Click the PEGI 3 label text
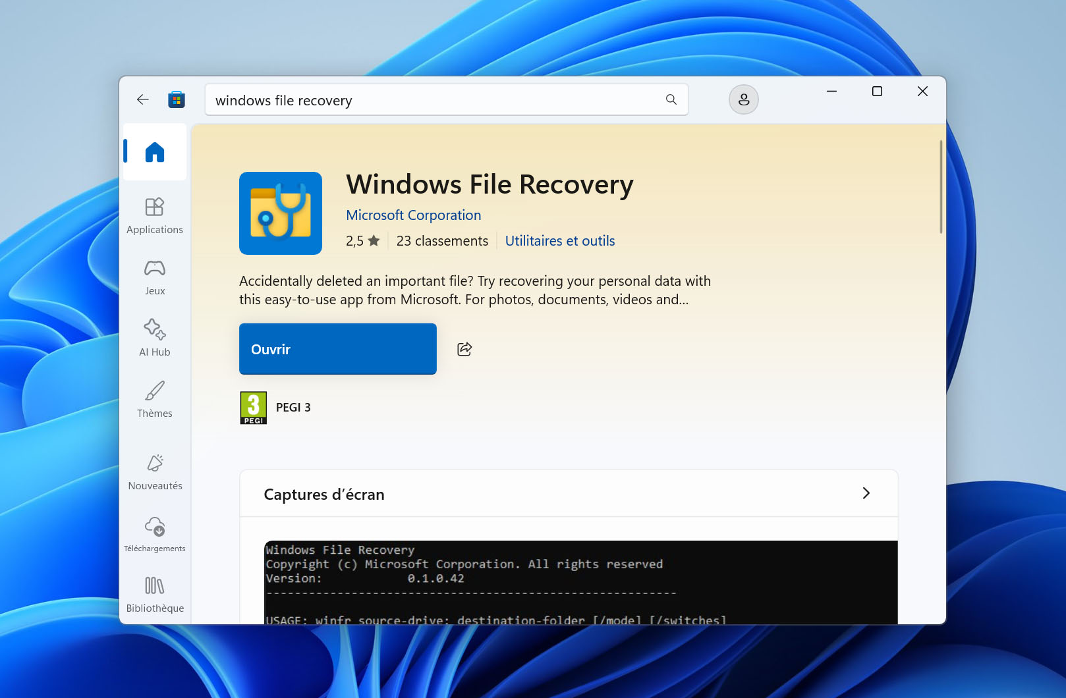Viewport: 1066px width, 698px height. (293, 408)
